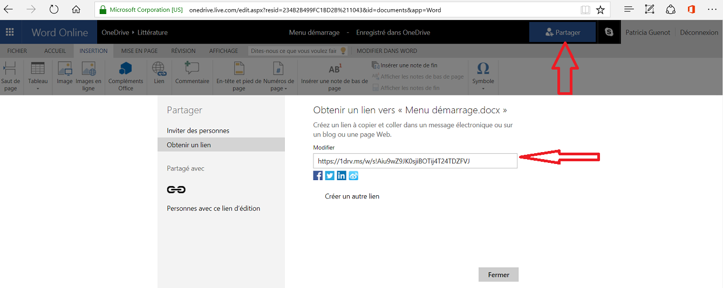Open the browser home page icon
723x288 pixels.
pos(76,10)
